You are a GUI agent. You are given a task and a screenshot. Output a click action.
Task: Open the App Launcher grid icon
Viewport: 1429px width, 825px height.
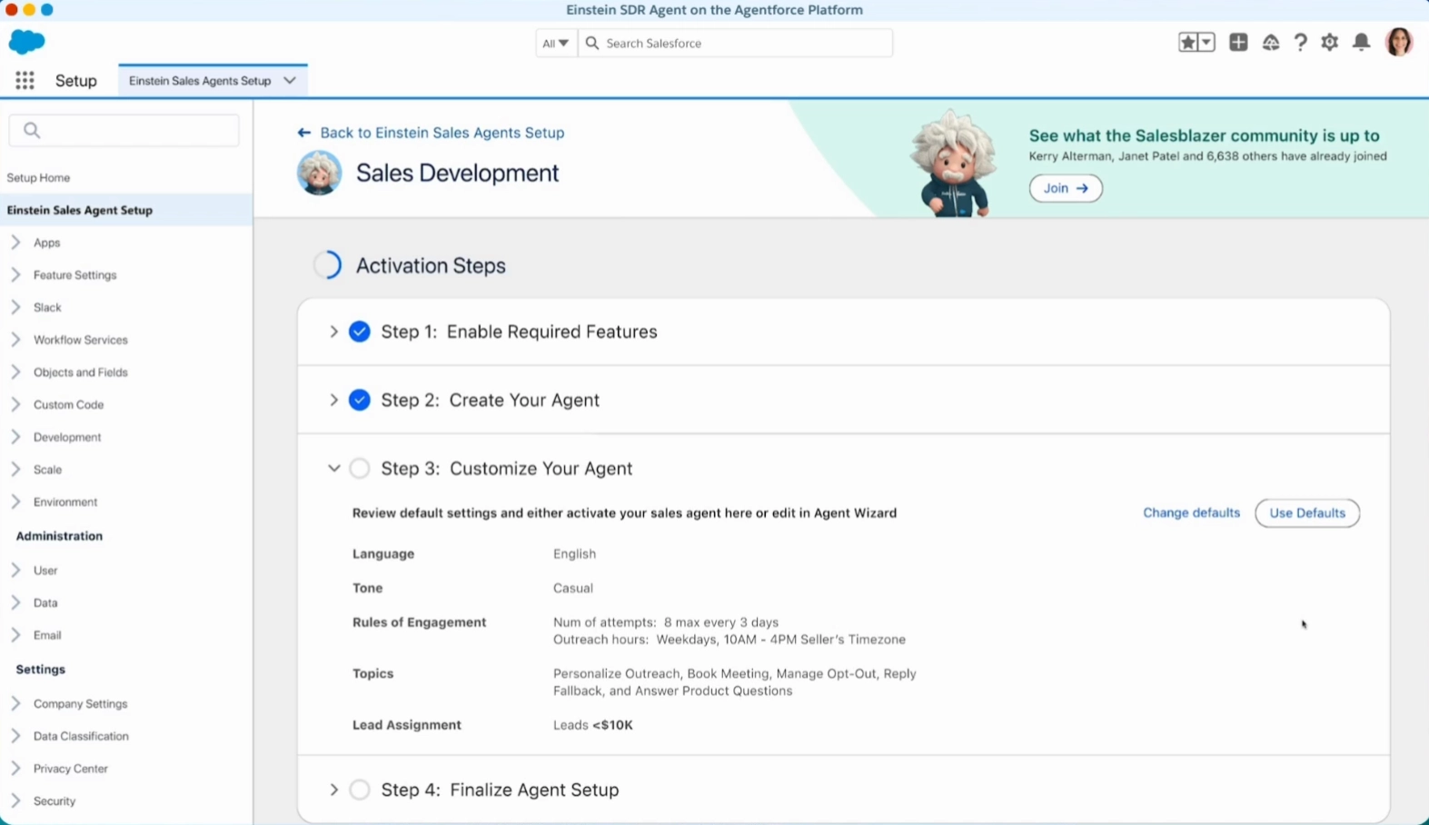pyautogui.click(x=25, y=81)
